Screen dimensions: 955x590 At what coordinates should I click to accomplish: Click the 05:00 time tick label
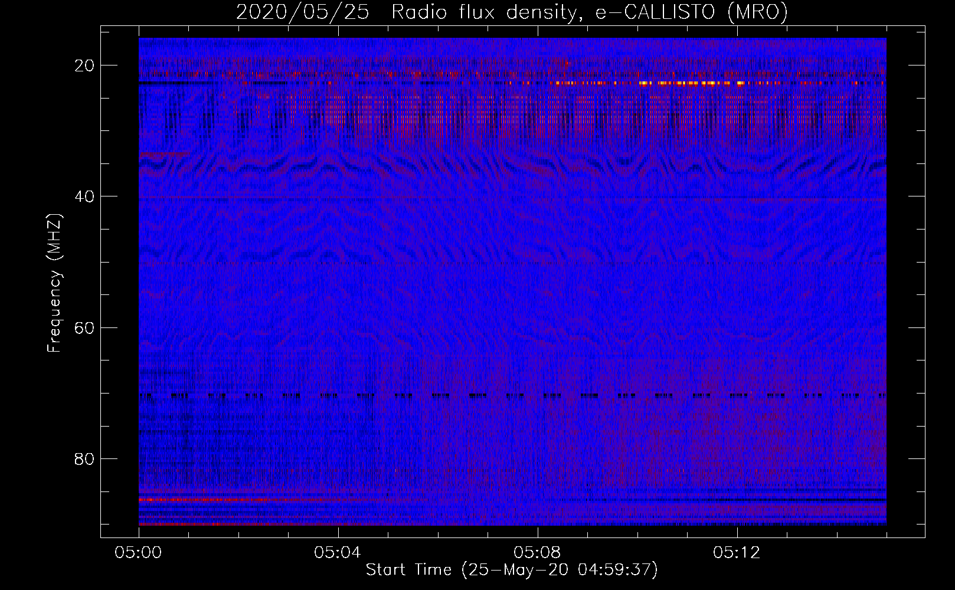tap(139, 553)
